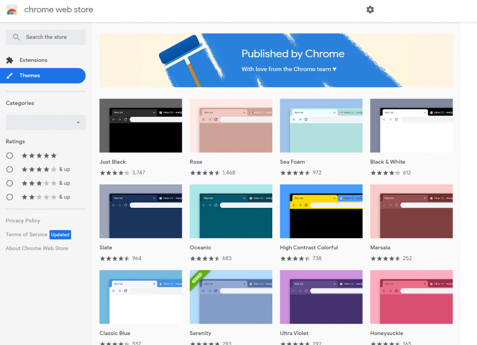Click the Themes paintbrush icon

pos(9,76)
